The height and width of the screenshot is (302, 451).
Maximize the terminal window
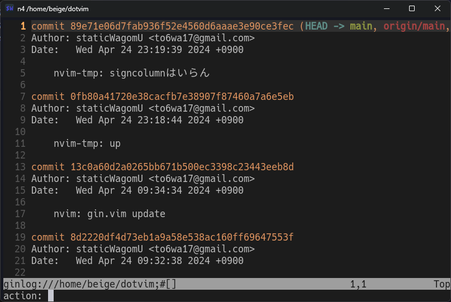coord(412,8)
